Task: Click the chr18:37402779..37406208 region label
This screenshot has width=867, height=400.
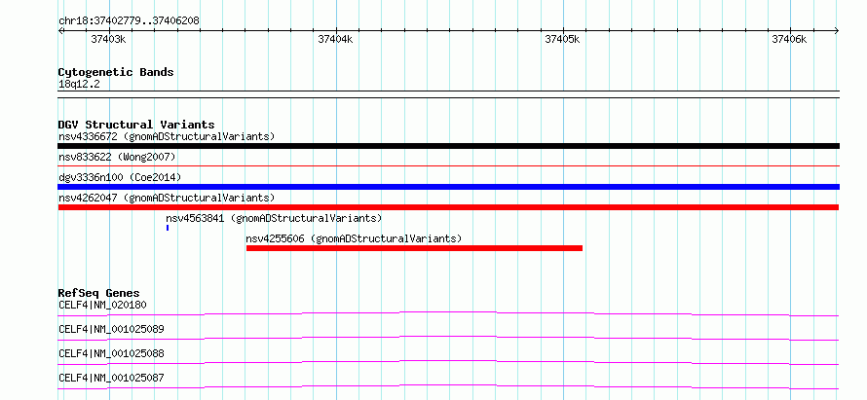Action: tap(129, 21)
